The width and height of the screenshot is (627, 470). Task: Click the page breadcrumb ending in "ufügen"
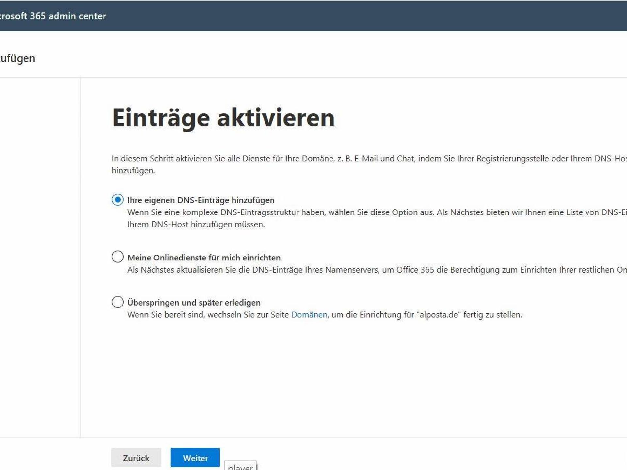(x=18, y=58)
